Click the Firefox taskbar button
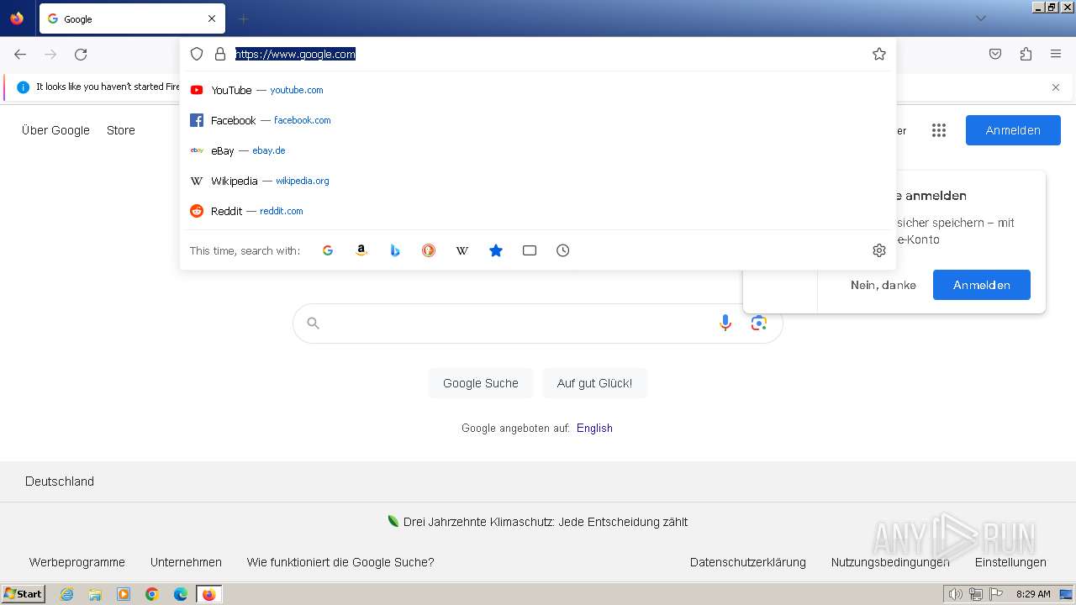 (x=209, y=594)
